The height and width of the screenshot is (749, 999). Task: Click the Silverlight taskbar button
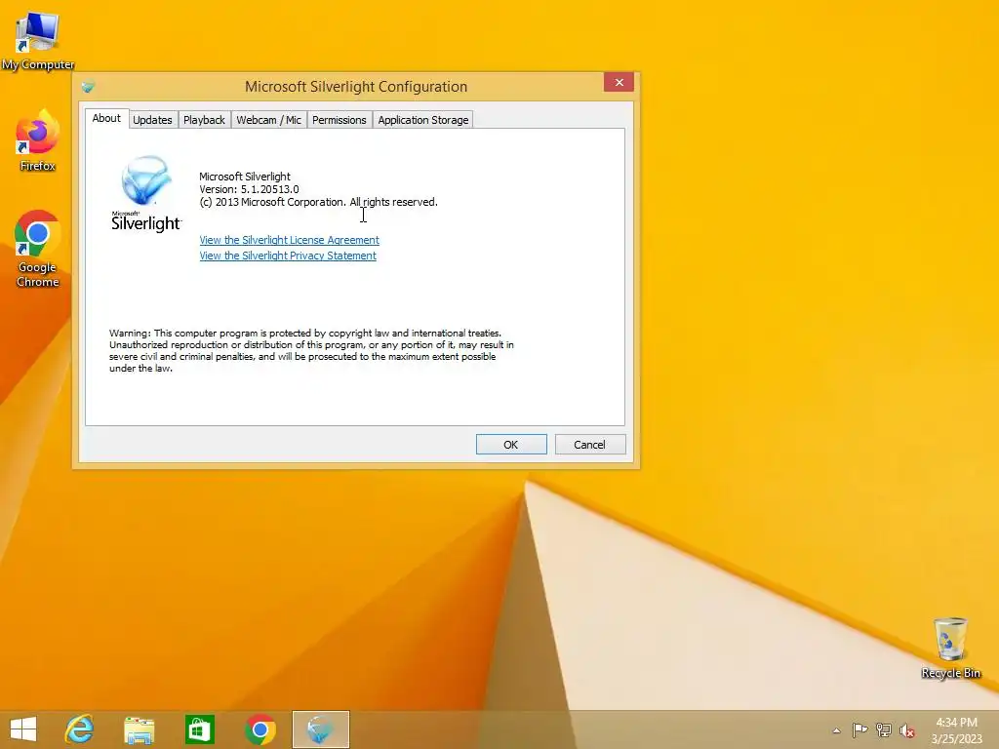click(320, 729)
